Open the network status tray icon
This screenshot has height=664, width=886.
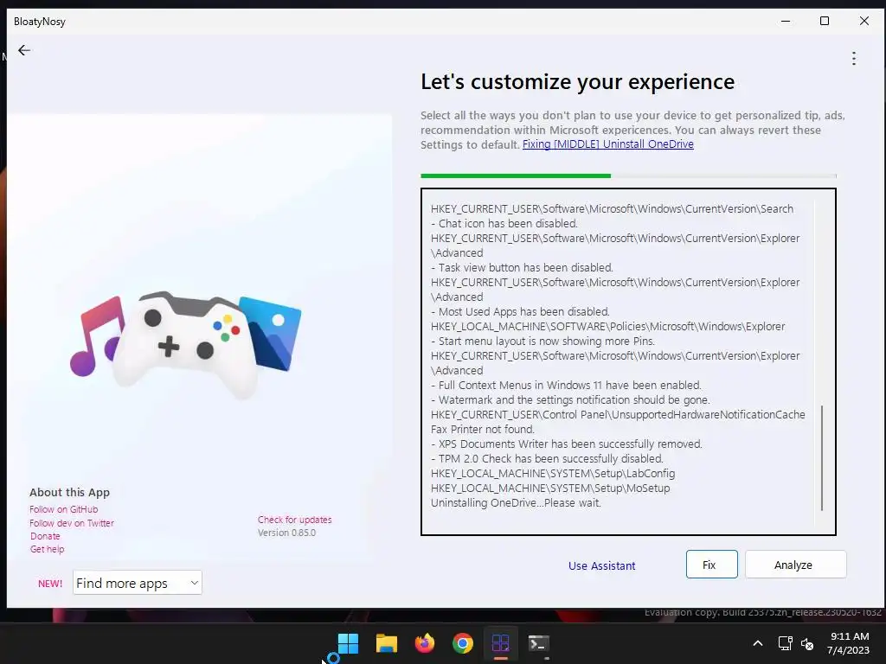click(x=785, y=643)
